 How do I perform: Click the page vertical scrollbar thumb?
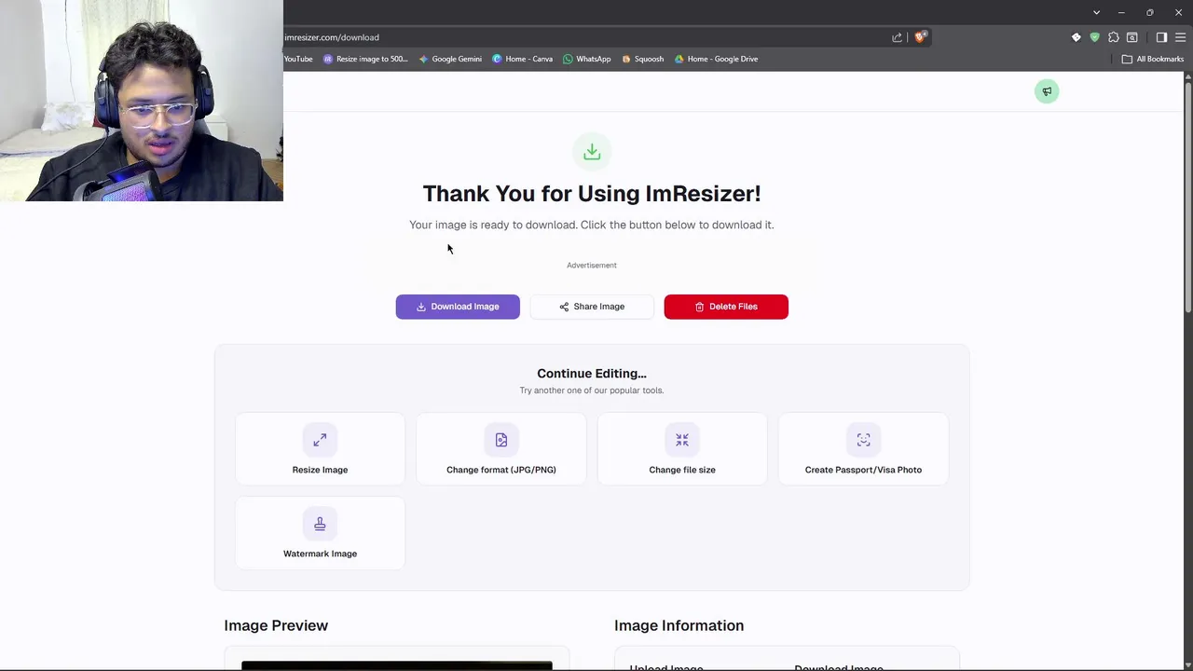point(1188,199)
